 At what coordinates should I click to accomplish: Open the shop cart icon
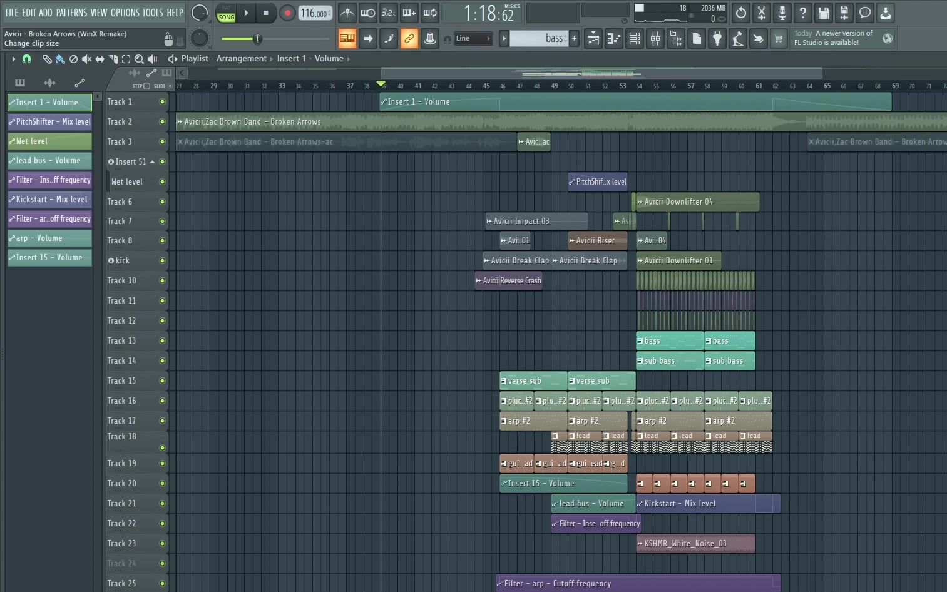(779, 39)
